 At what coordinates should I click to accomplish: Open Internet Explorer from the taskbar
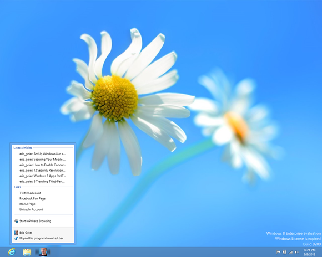pos(12,251)
